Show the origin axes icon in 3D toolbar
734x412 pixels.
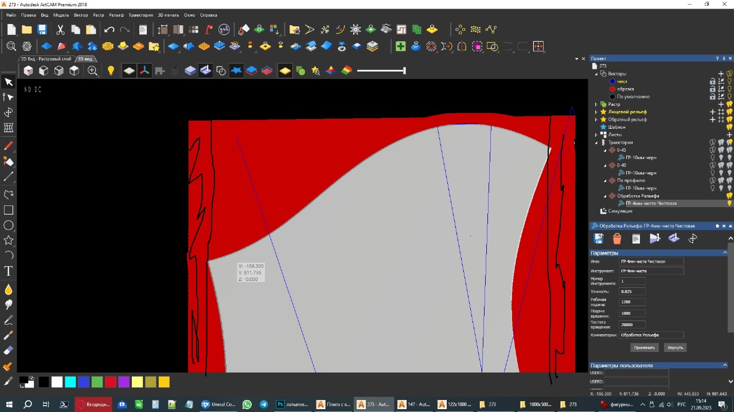(144, 70)
